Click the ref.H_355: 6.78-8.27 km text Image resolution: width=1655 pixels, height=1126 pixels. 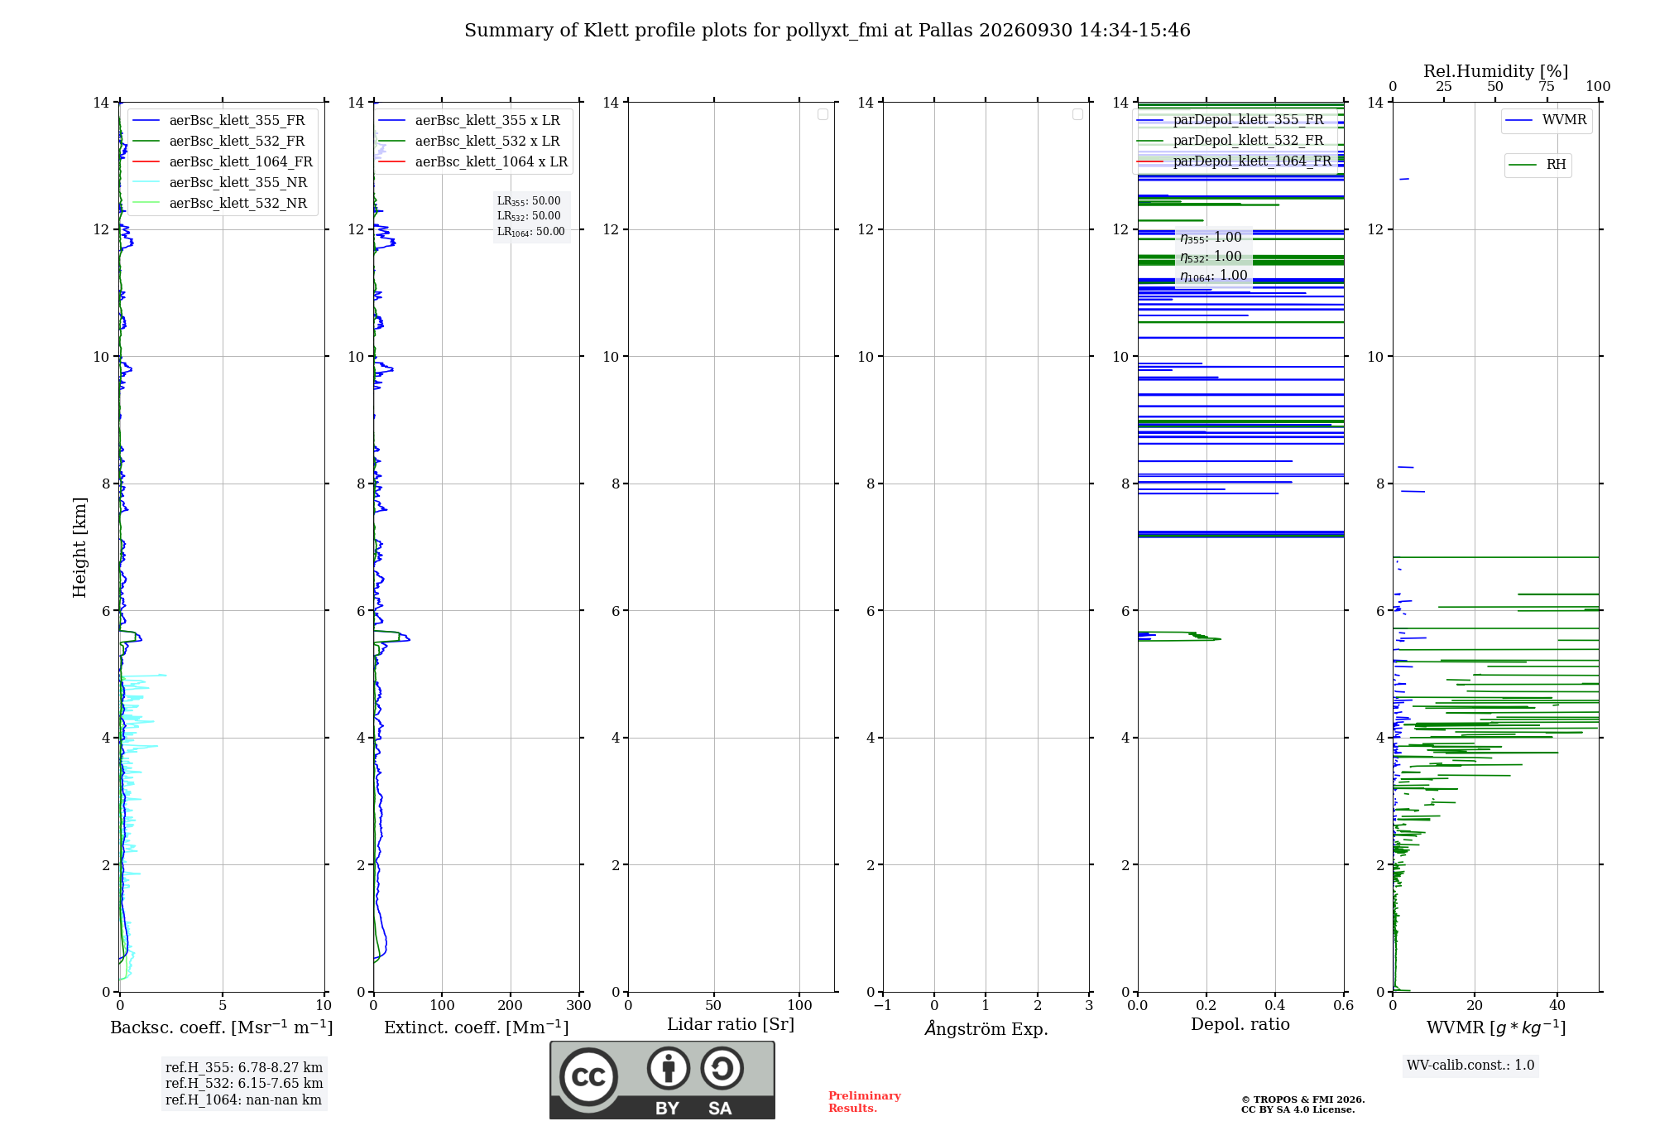click(244, 1068)
